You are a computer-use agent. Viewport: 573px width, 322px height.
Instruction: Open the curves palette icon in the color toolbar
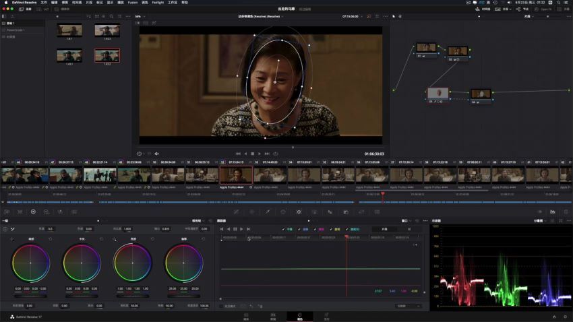pos(236,212)
